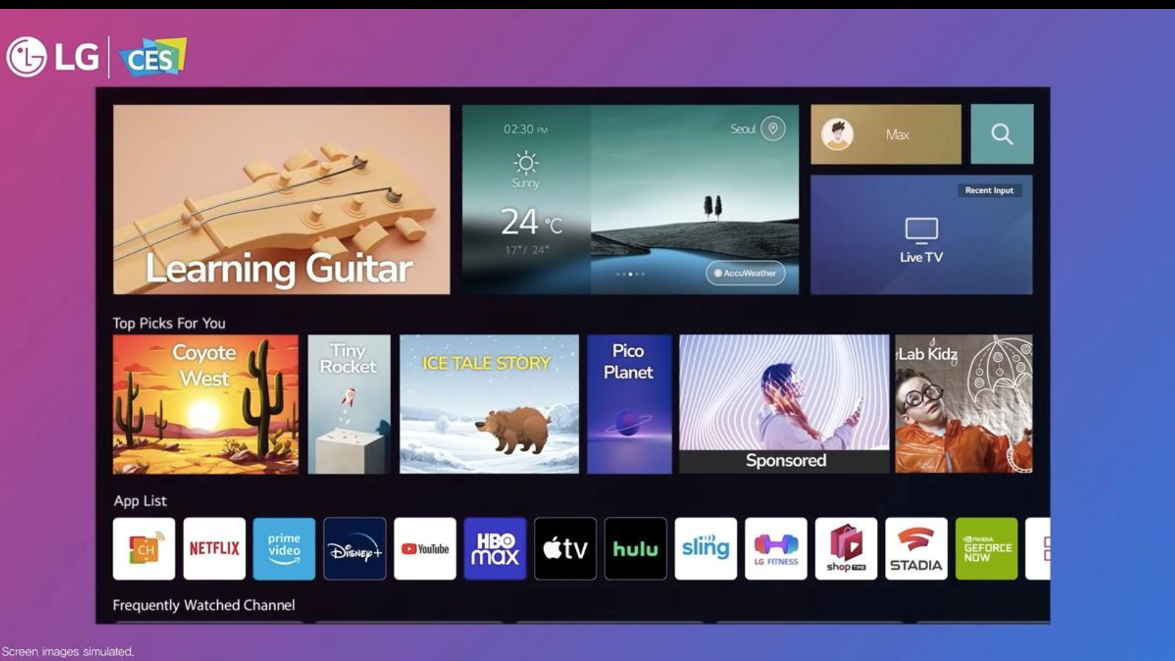The height and width of the screenshot is (661, 1175).
Task: Open the Disney+ app
Action: [354, 549]
